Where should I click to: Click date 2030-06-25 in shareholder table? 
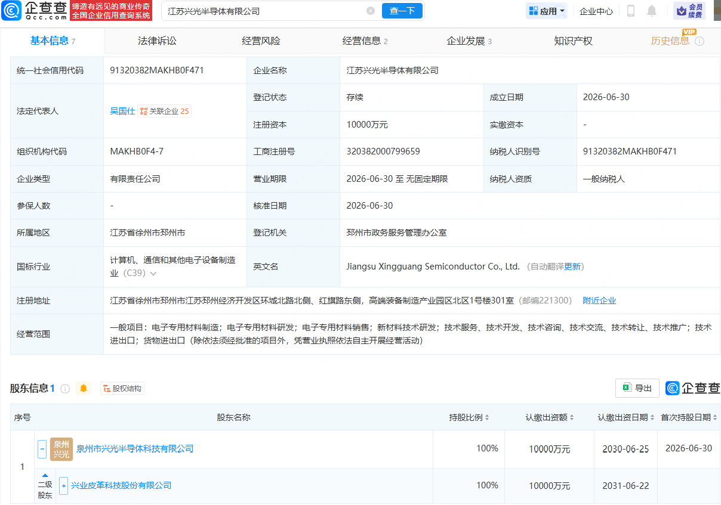626,449
